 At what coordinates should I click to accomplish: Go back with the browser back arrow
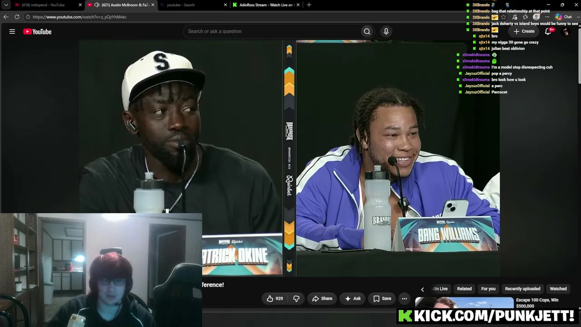pyautogui.click(x=6, y=17)
